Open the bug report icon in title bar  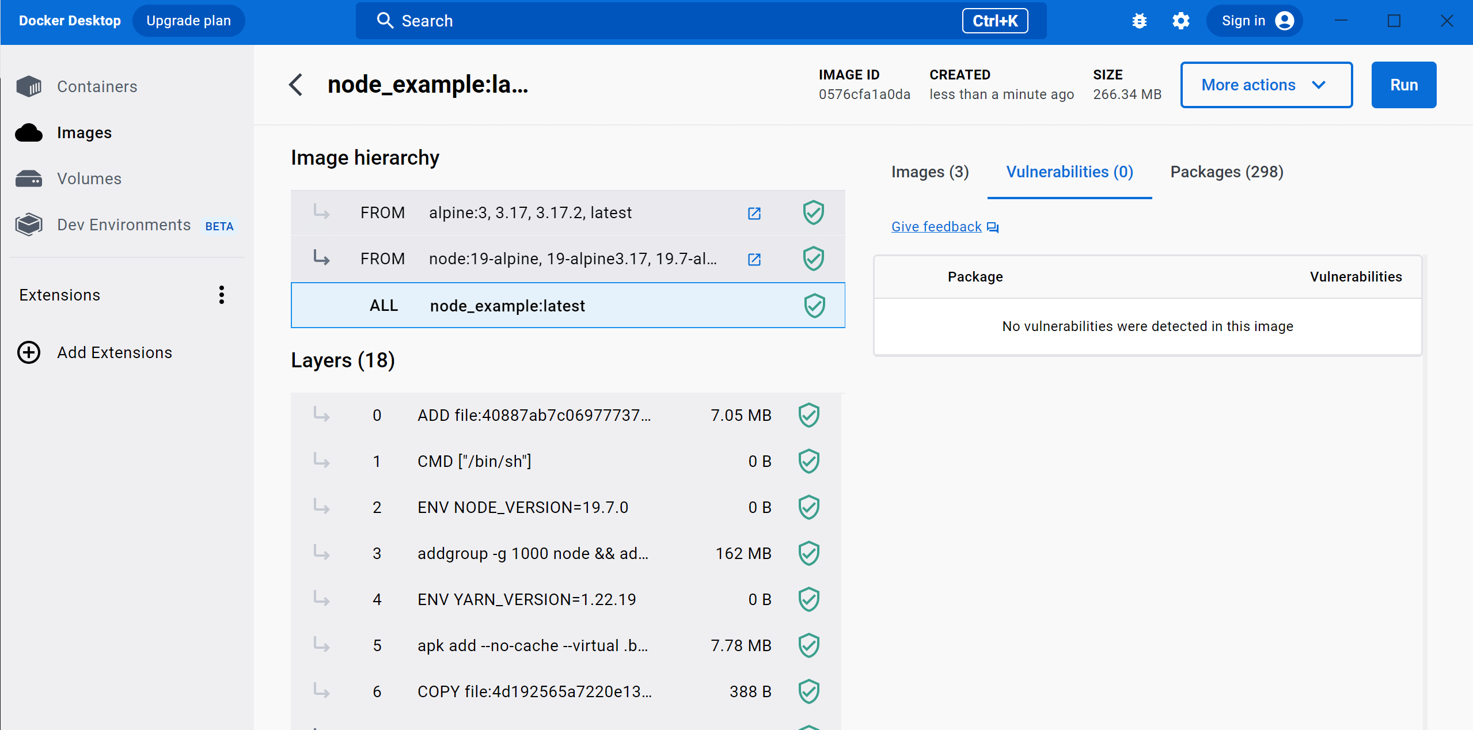click(1140, 21)
